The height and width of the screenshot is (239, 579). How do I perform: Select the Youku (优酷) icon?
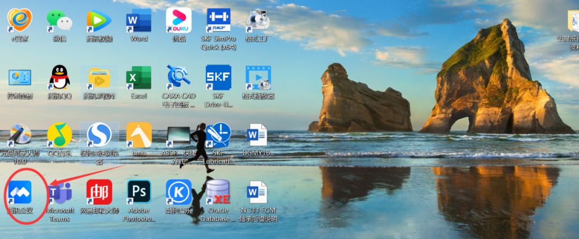pos(179,21)
